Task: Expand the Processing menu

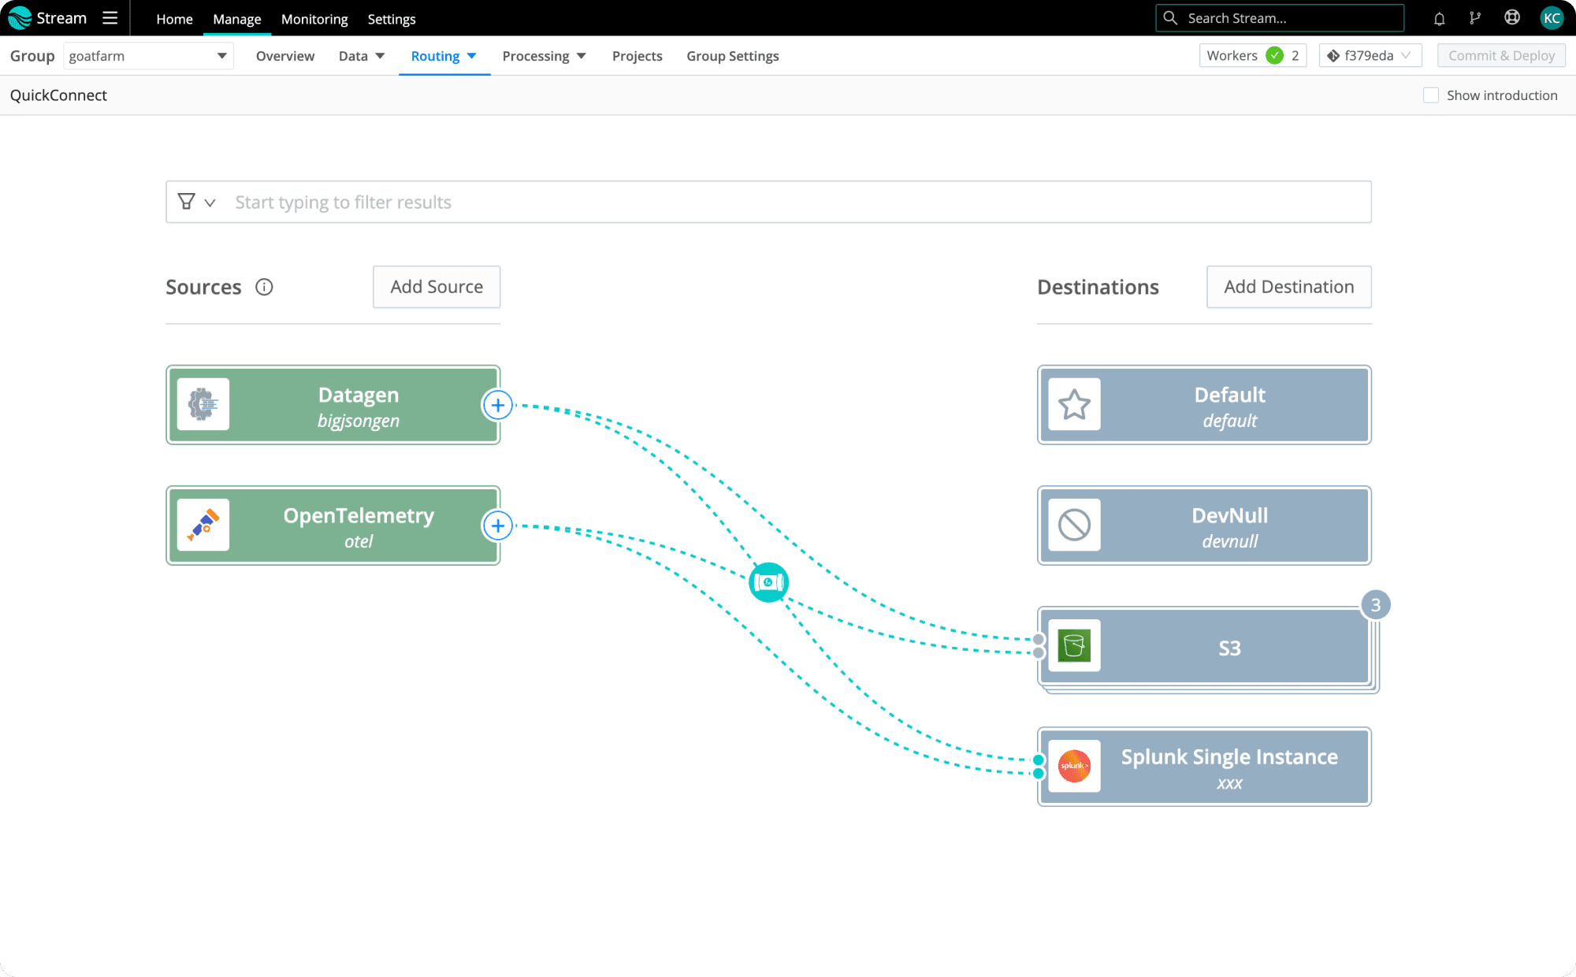Action: coord(544,56)
